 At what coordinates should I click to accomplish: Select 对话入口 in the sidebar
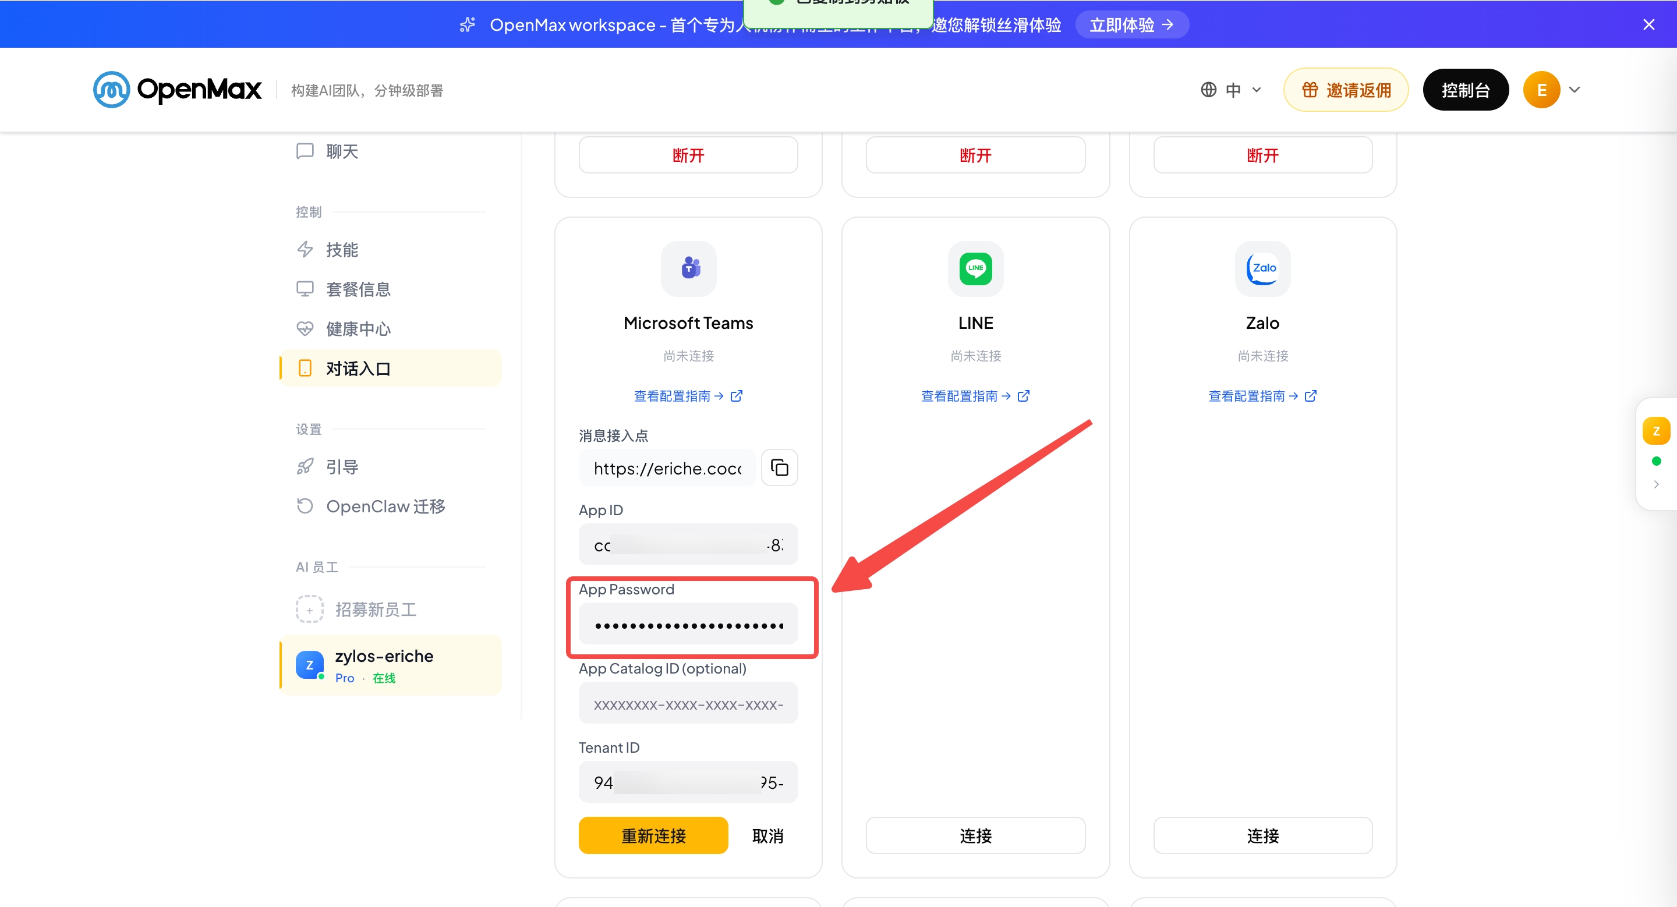391,369
